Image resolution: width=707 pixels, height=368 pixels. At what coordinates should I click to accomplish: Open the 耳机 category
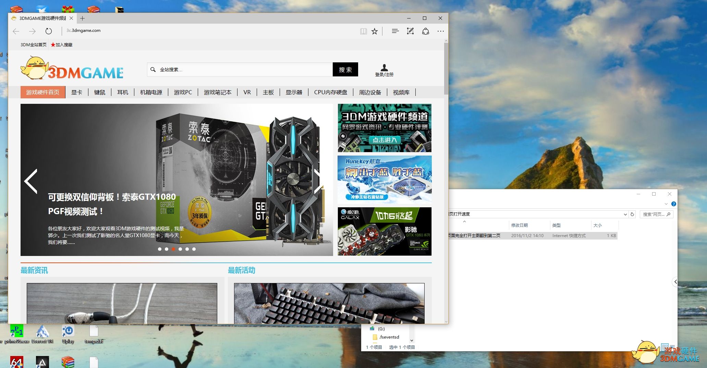pos(123,92)
